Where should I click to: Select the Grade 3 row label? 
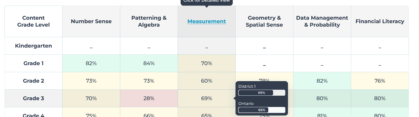point(34,98)
